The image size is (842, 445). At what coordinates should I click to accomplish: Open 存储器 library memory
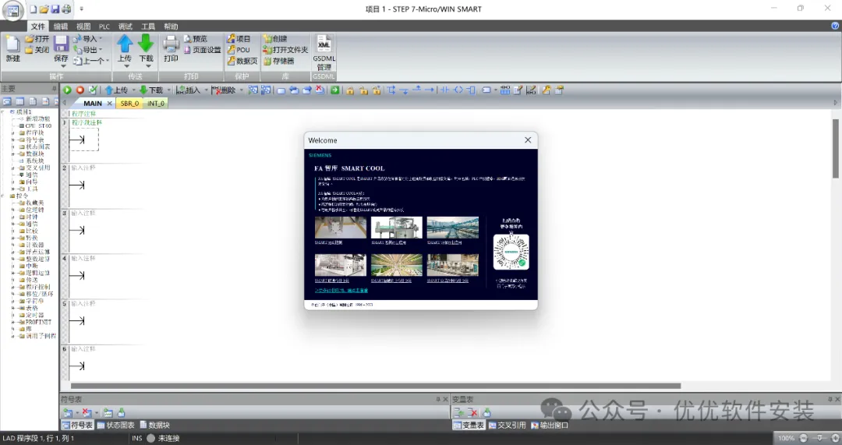[278, 62]
